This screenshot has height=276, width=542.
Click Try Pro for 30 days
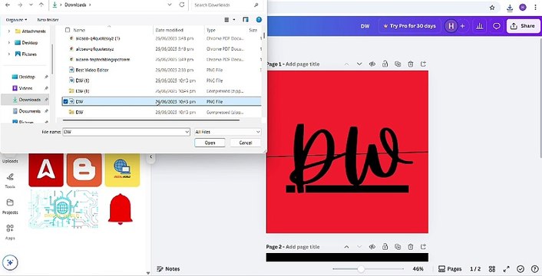click(x=410, y=26)
